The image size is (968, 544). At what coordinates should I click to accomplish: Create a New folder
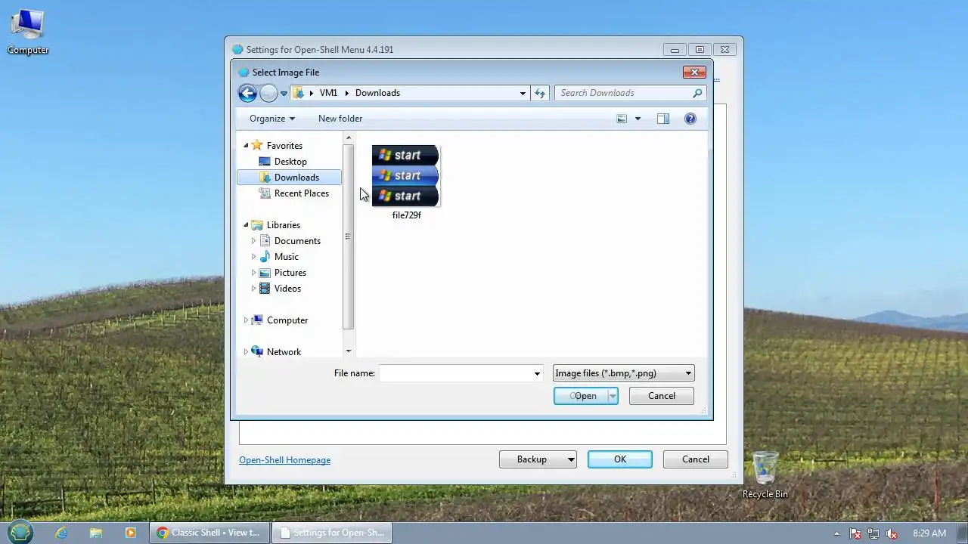pyautogui.click(x=340, y=119)
